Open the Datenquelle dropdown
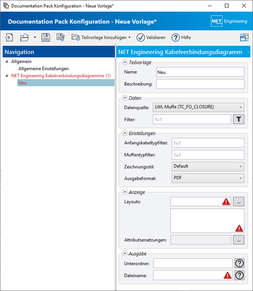The width and height of the screenshot is (253, 291). (198, 107)
